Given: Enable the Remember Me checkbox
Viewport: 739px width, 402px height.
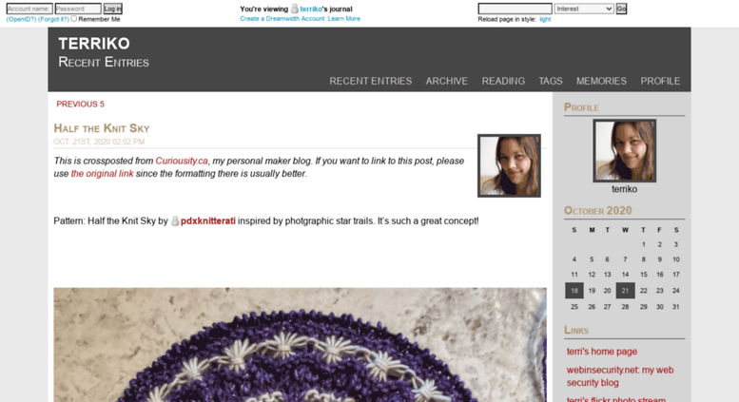Looking at the screenshot, I should (x=73, y=19).
